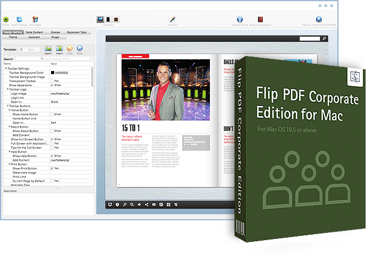The image size is (368, 266).
Task: Enable Tips for the Full Screen checkbox
Action: (52, 147)
